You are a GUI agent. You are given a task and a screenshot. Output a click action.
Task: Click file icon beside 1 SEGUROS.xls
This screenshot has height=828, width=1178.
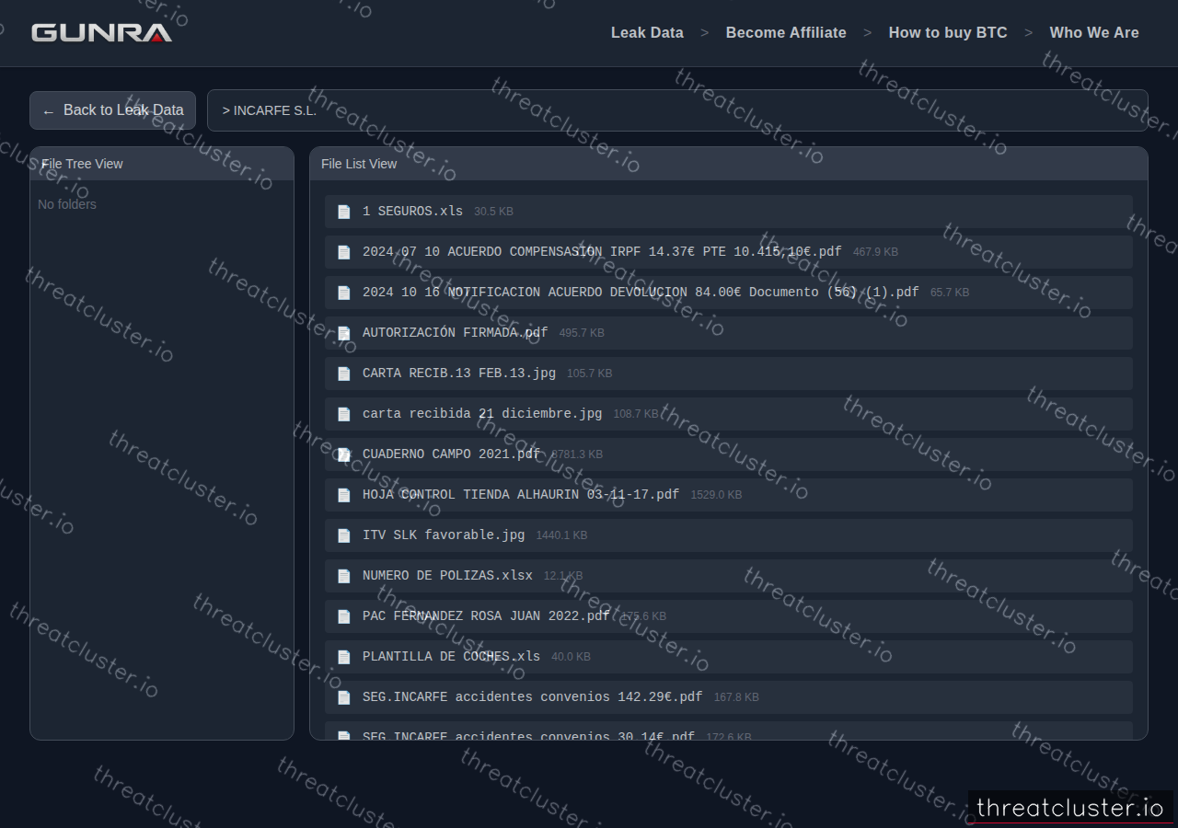click(x=344, y=212)
